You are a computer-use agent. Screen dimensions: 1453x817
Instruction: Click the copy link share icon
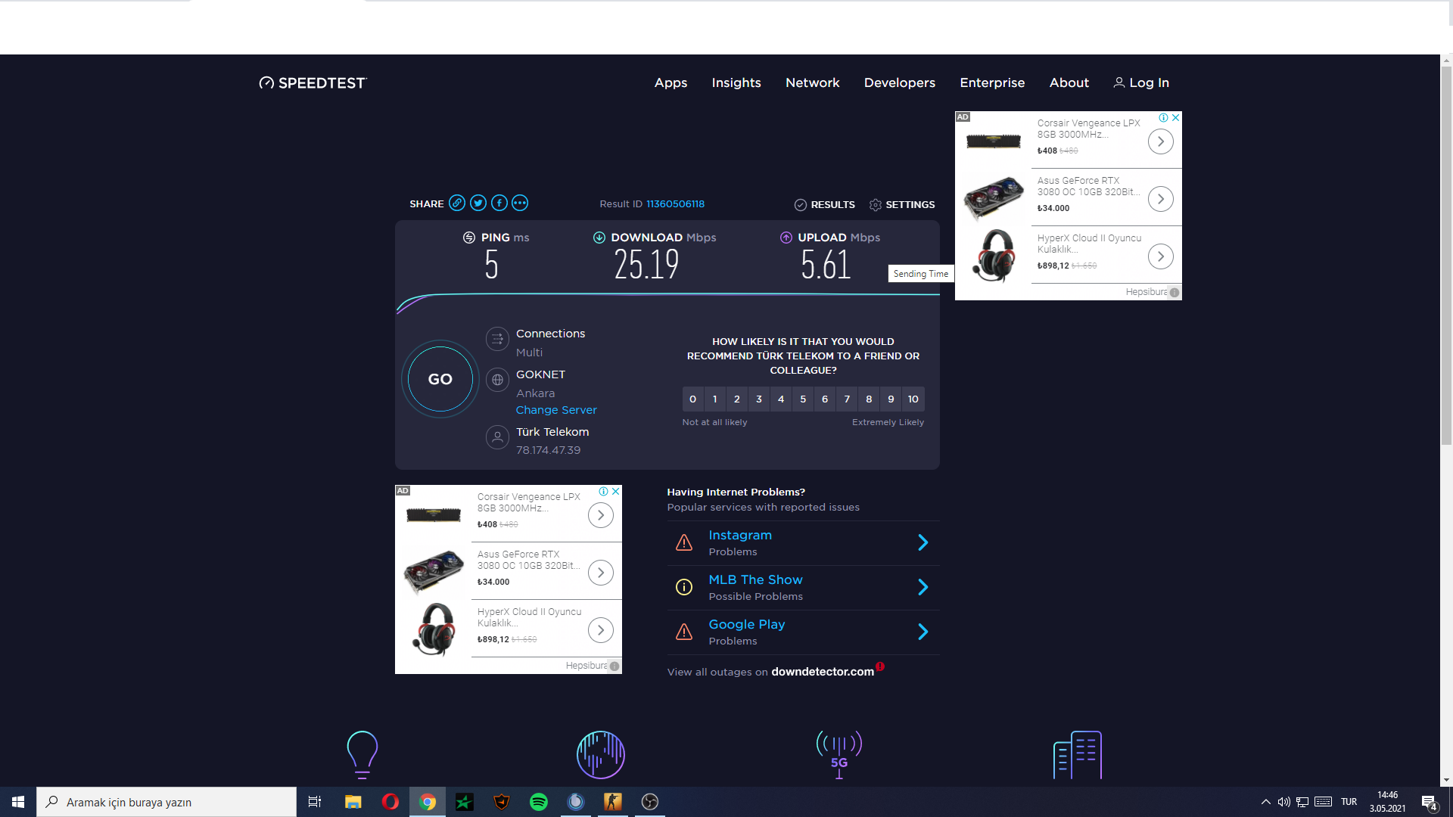[456, 203]
